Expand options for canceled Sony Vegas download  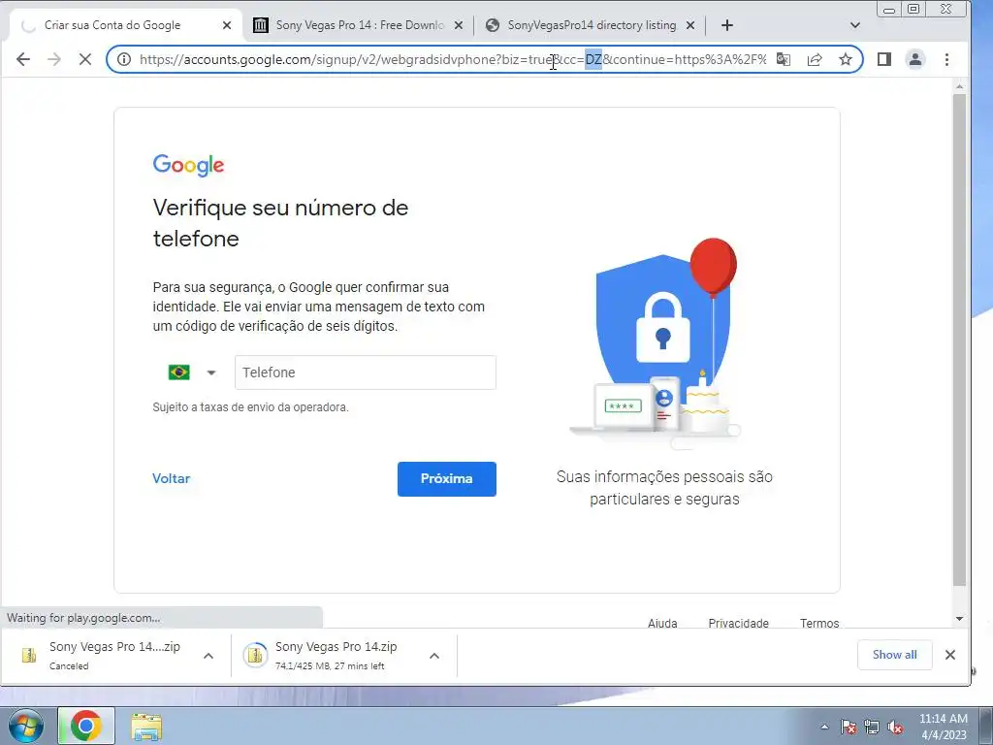208,657
